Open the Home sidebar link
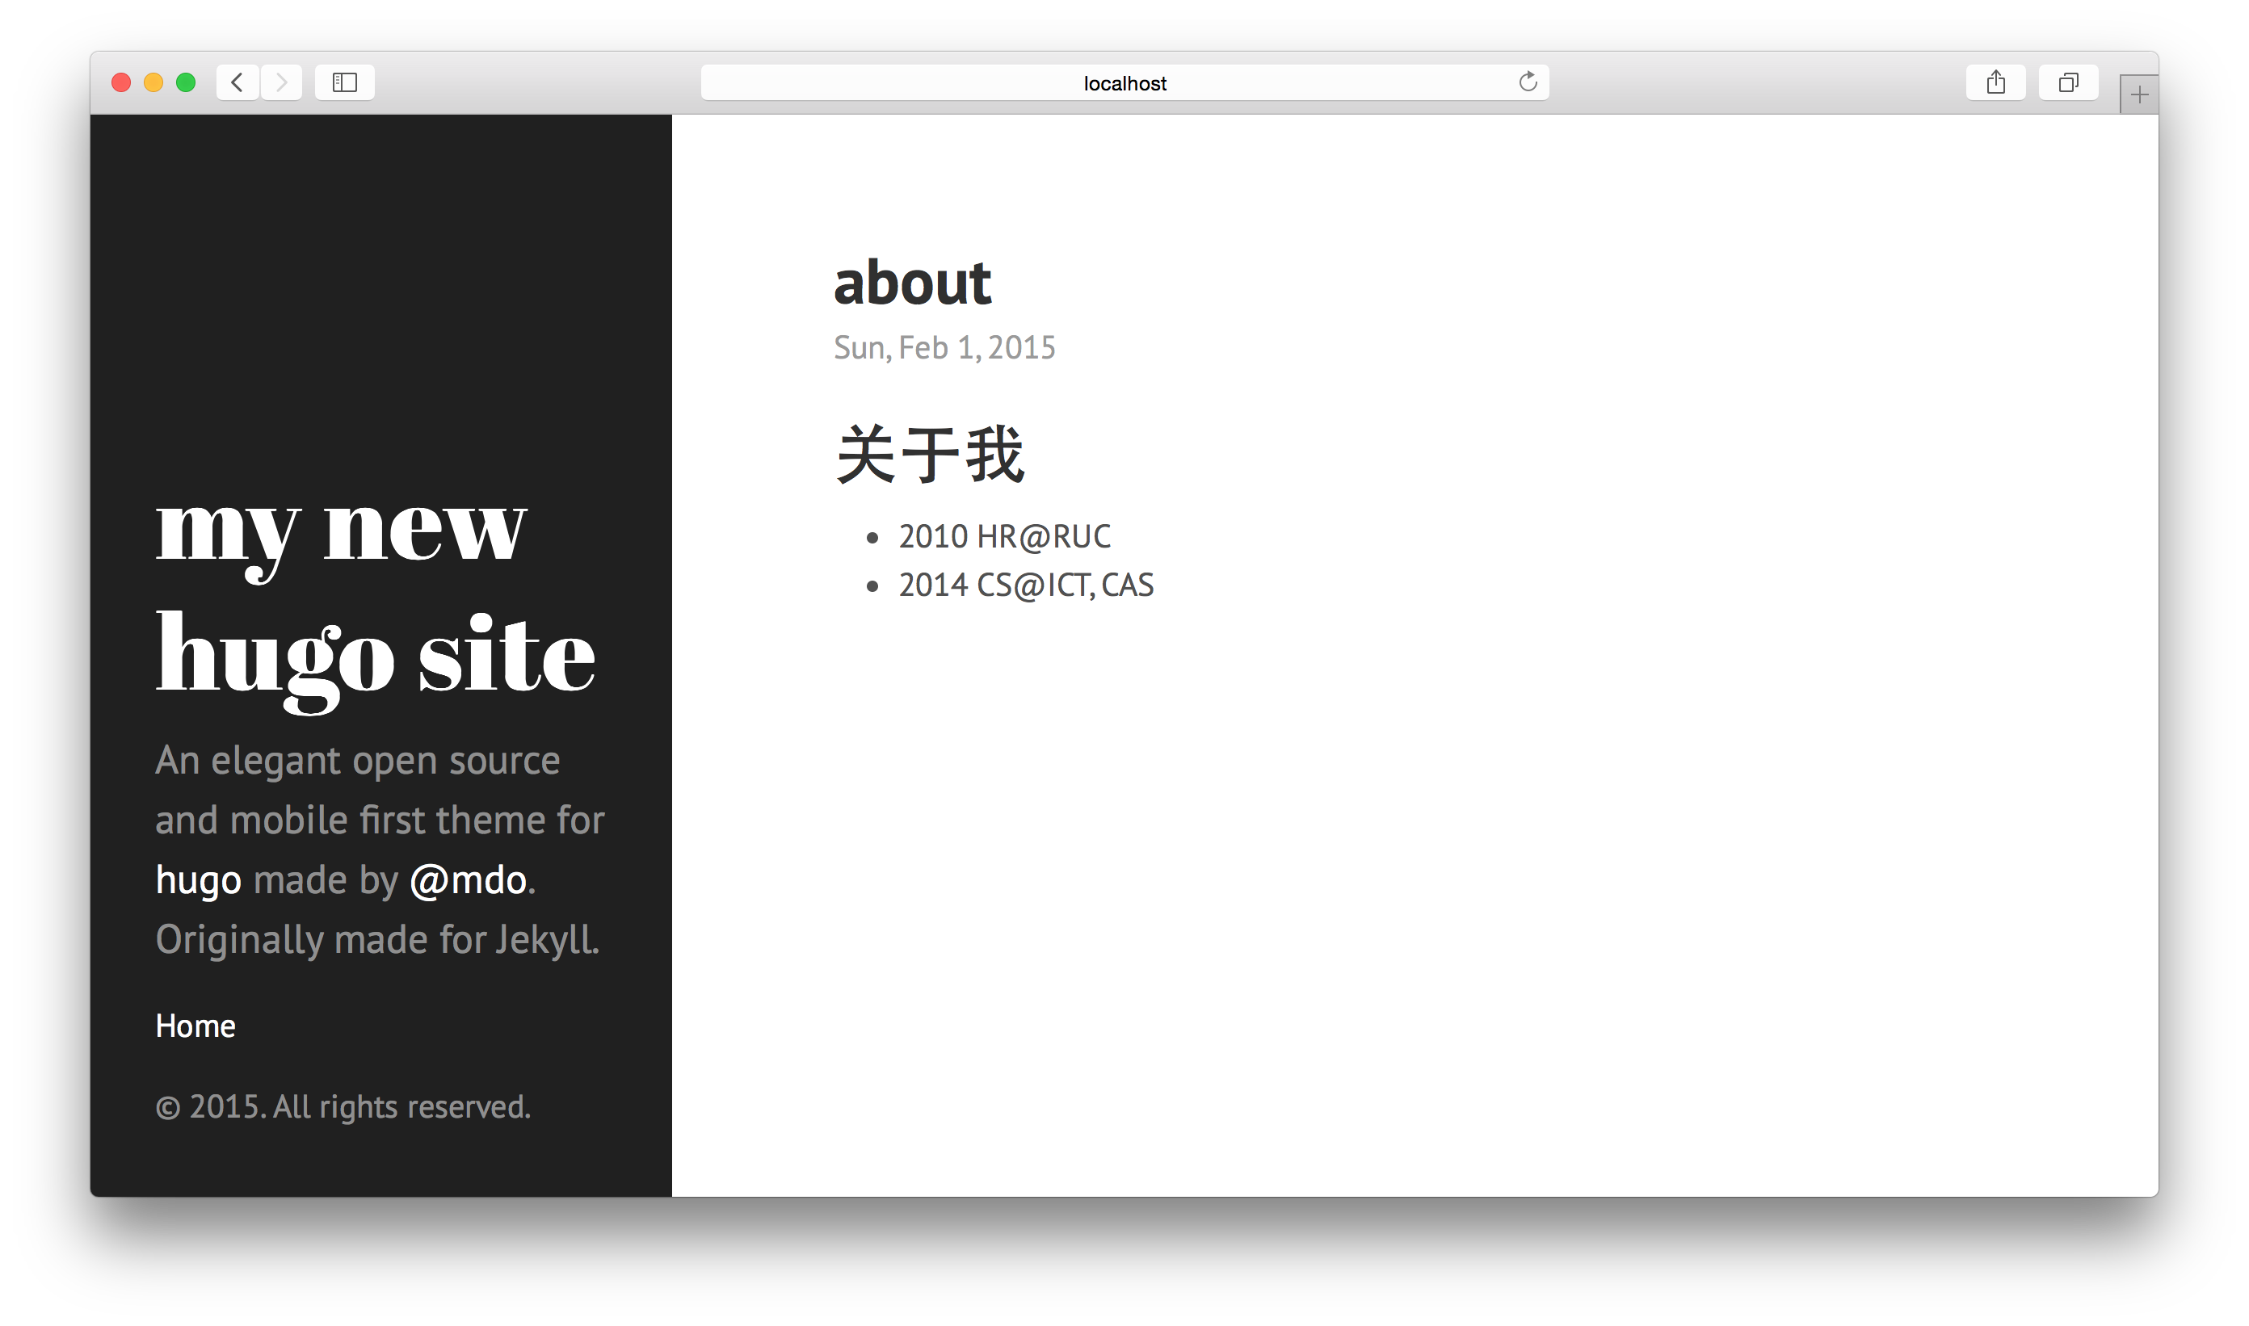 coord(195,1026)
